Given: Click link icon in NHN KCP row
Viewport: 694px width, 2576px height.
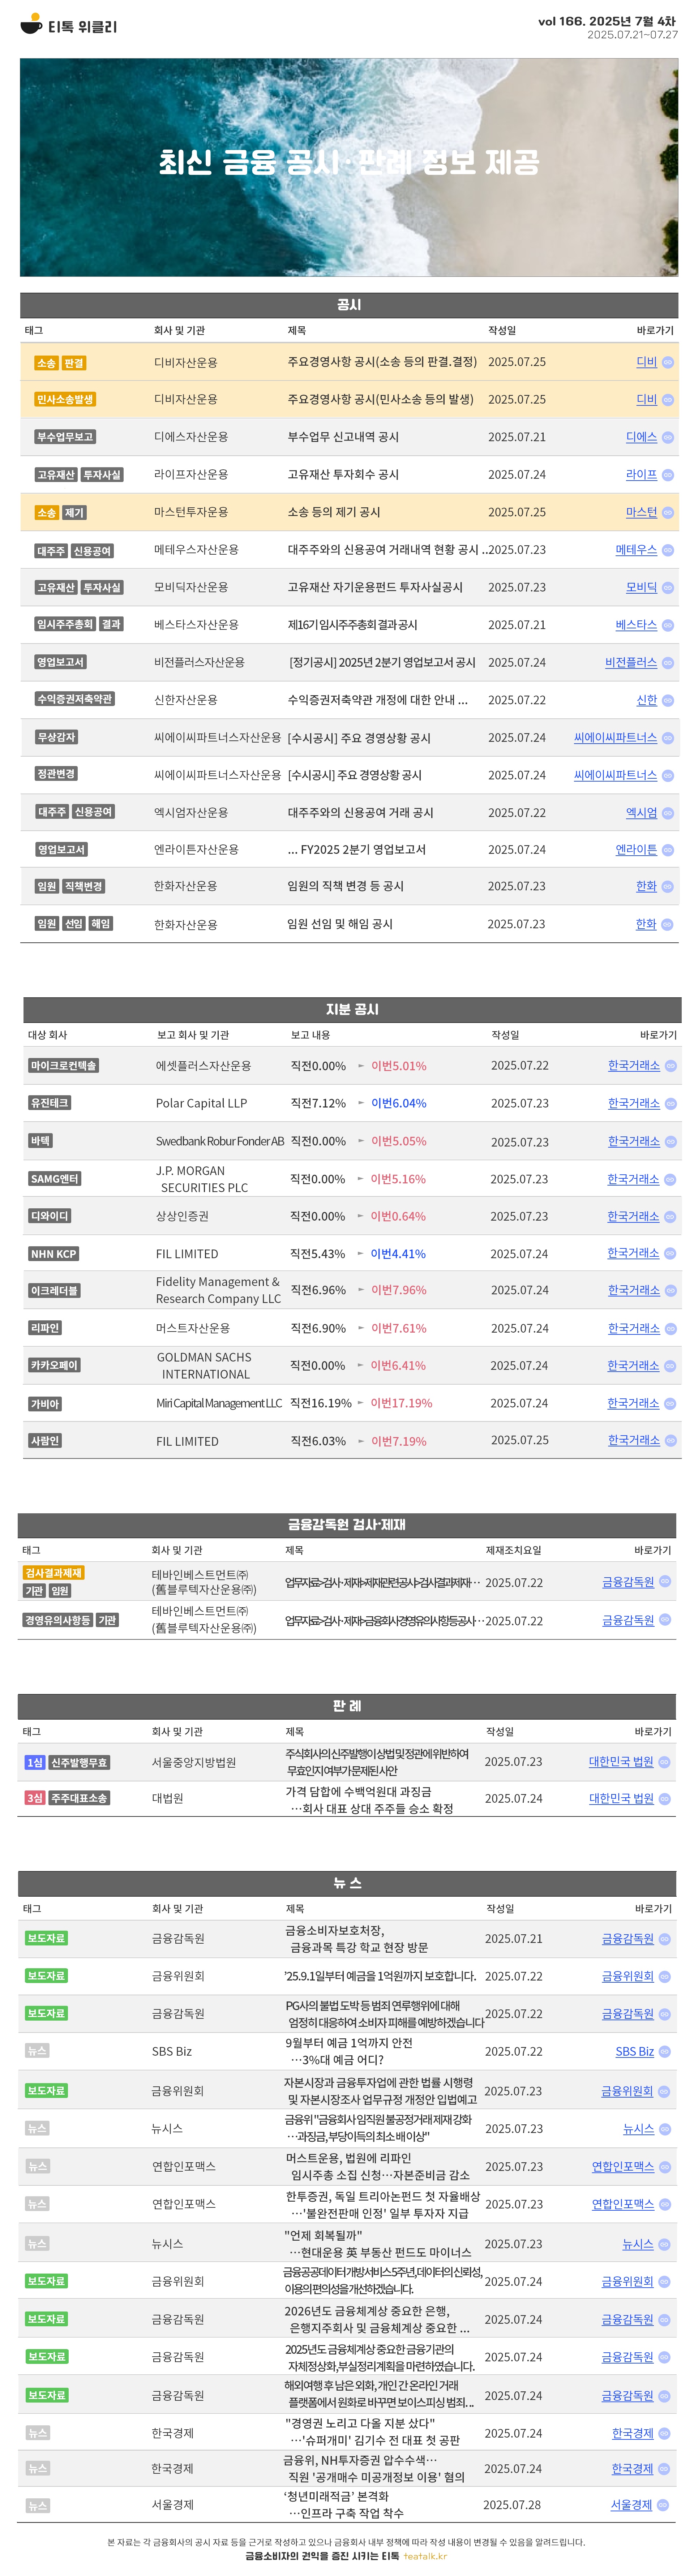Looking at the screenshot, I should click(670, 1253).
